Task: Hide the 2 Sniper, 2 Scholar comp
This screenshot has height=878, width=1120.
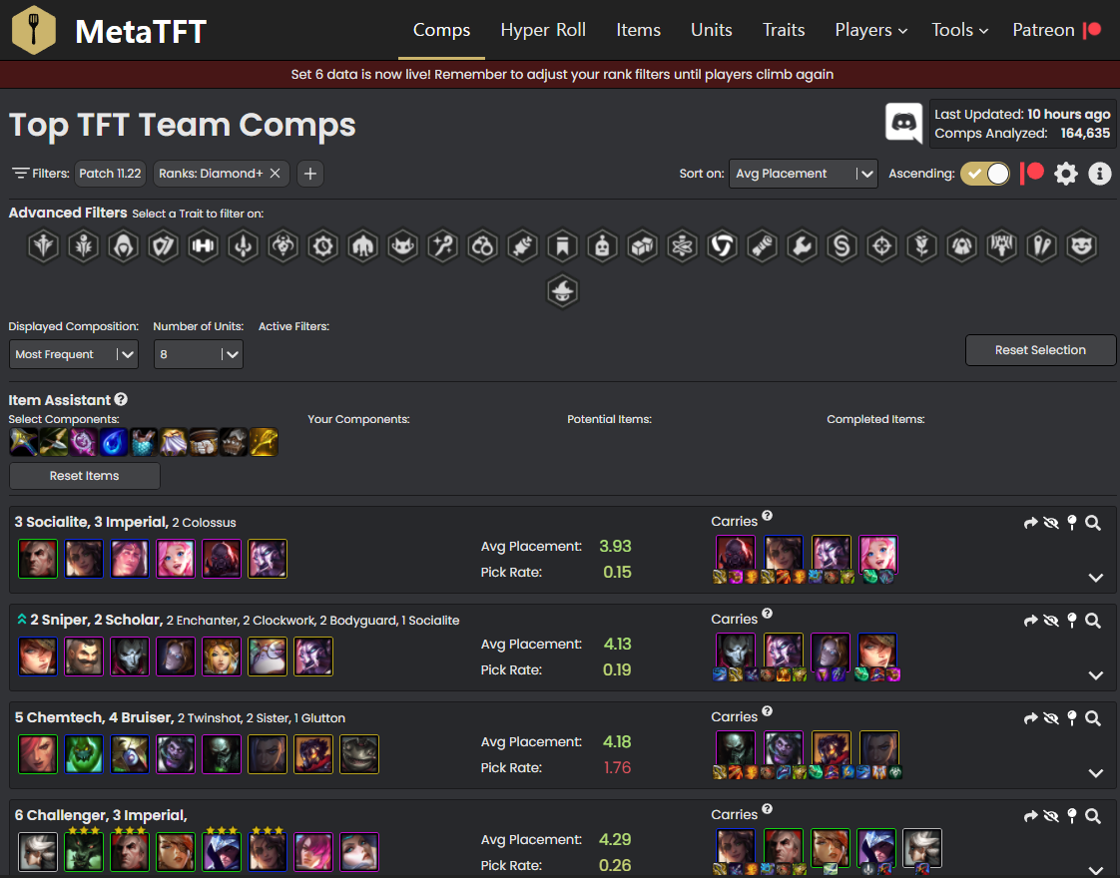Action: [1051, 621]
